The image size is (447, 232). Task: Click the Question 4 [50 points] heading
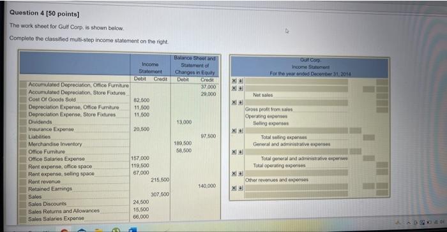45,13
